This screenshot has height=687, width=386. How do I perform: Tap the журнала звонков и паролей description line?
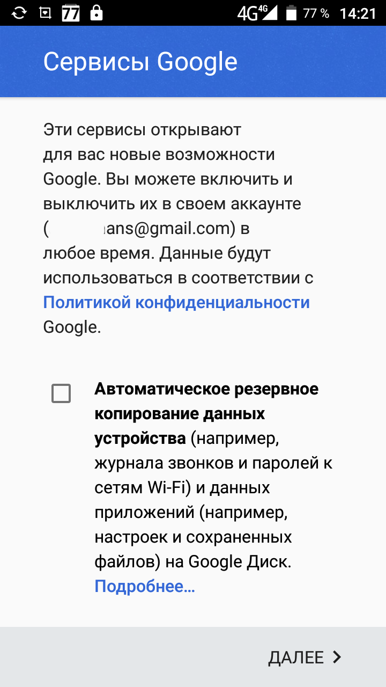point(213,463)
